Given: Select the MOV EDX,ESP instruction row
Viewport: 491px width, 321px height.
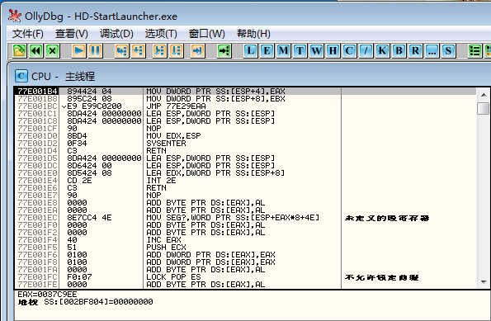Looking at the screenshot, I should tap(245, 136).
